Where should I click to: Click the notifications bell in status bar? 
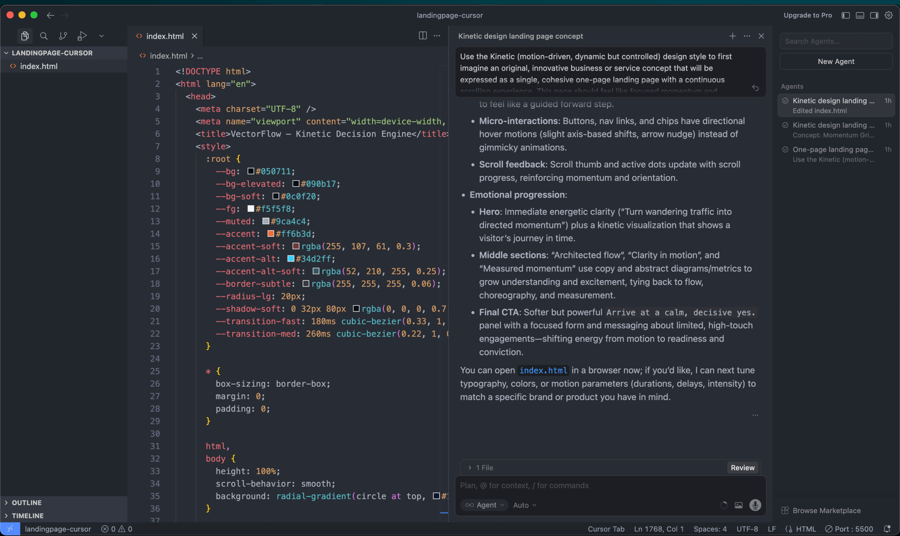tap(887, 529)
